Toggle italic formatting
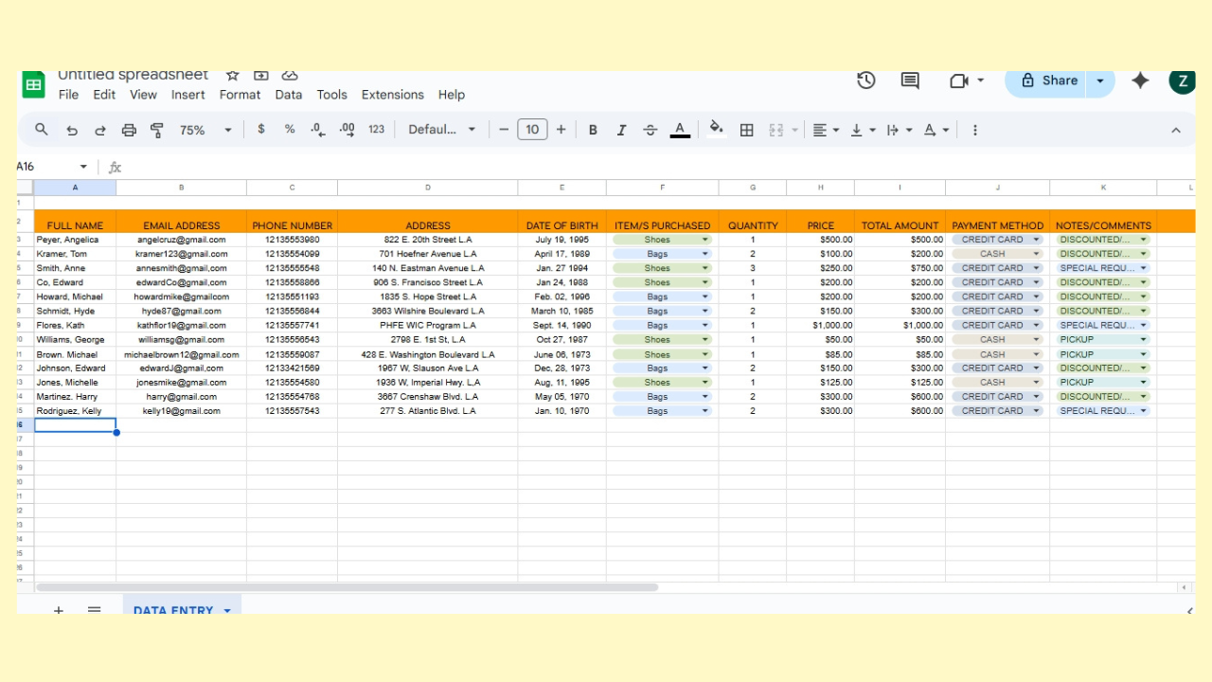 tap(621, 130)
